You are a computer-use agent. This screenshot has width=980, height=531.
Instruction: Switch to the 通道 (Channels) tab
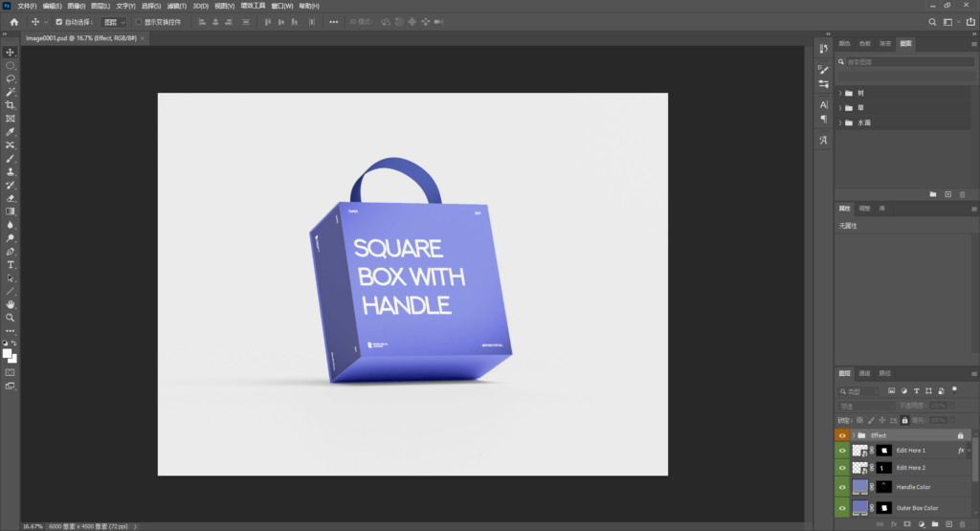pos(864,373)
